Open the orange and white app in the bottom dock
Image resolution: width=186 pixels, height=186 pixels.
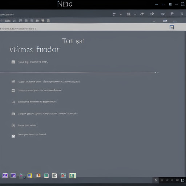tap(39, 175)
